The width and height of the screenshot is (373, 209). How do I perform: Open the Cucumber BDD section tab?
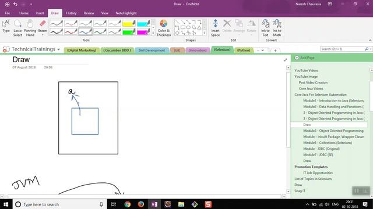coord(117,51)
